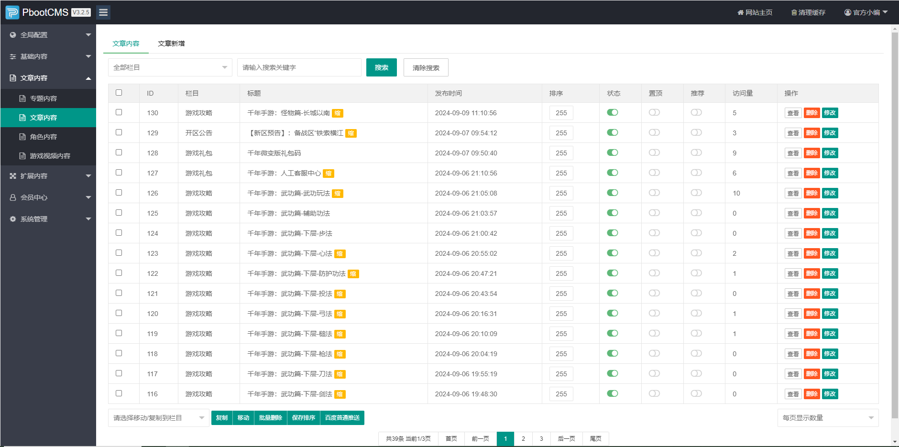Toggle the 状态 switch for article 120

[x=613, y=313]
